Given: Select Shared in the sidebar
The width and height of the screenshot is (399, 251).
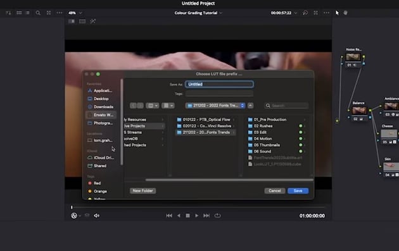Looking at the screenshot, I should coord(101,166).
